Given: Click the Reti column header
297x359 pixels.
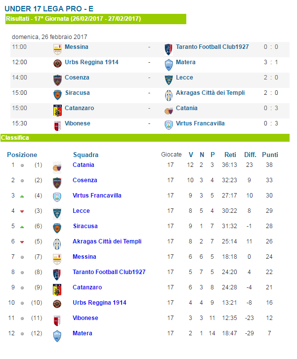Looking at the screenshot, I should coord(230,155).
